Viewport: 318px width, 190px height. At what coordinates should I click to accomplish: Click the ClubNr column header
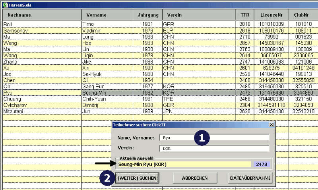coord(303,15)
